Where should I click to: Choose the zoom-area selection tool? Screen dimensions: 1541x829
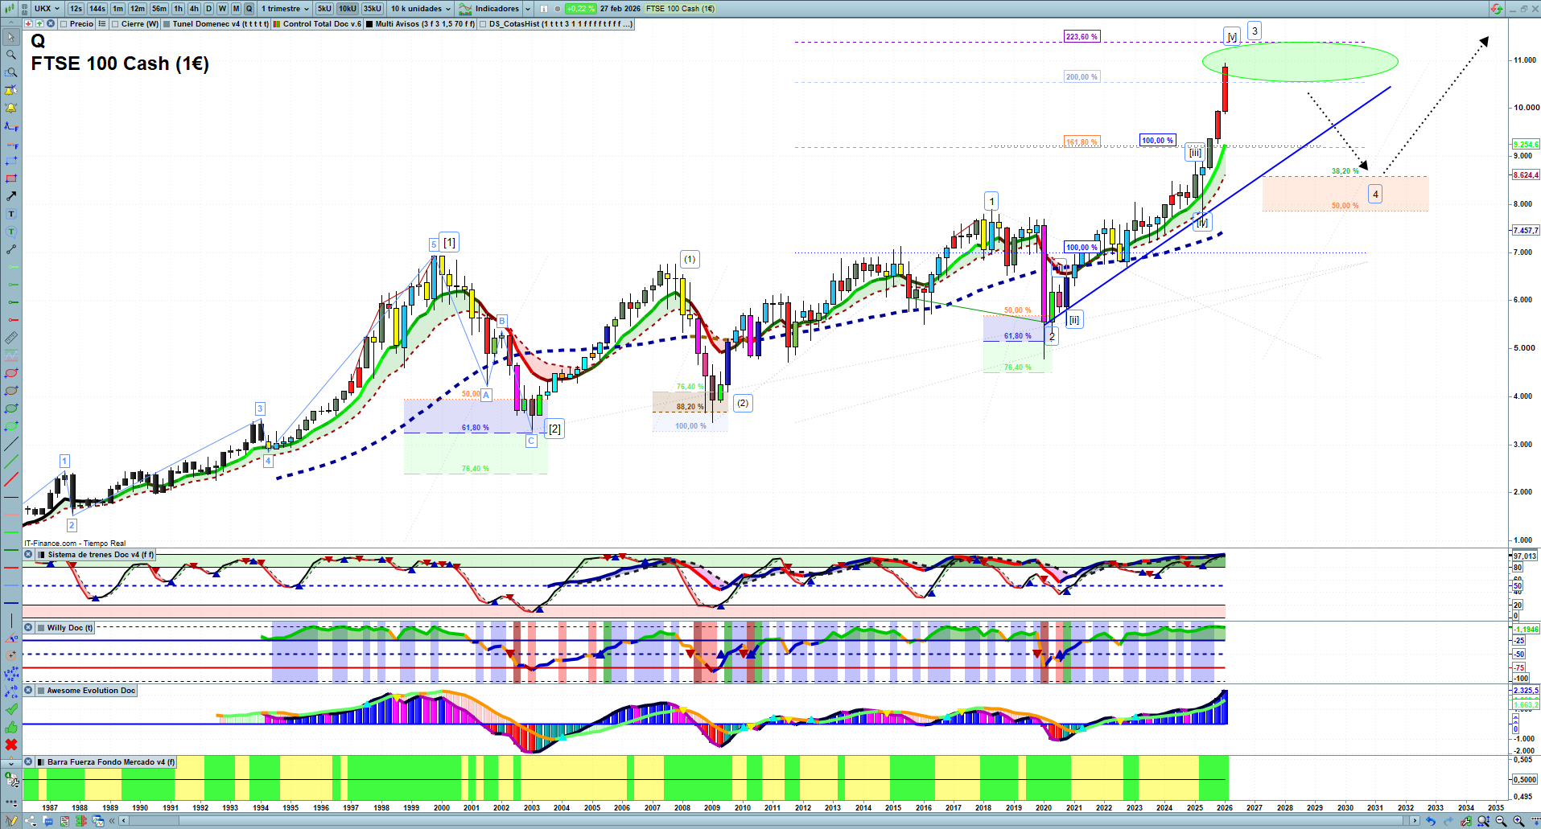tap(11, 72)
